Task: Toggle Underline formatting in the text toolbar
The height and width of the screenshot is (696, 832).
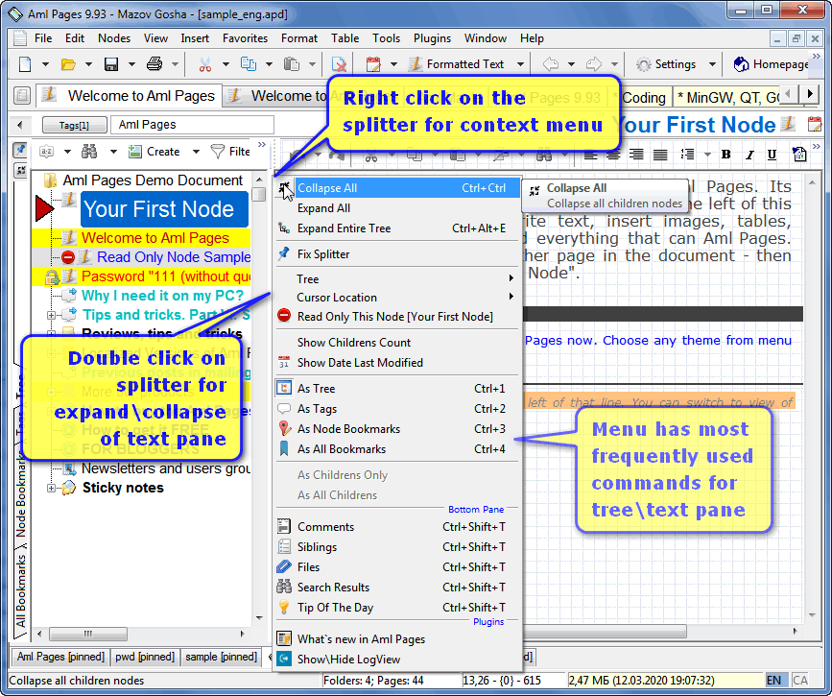Action: pyautogui.click(x=773, y=155)
